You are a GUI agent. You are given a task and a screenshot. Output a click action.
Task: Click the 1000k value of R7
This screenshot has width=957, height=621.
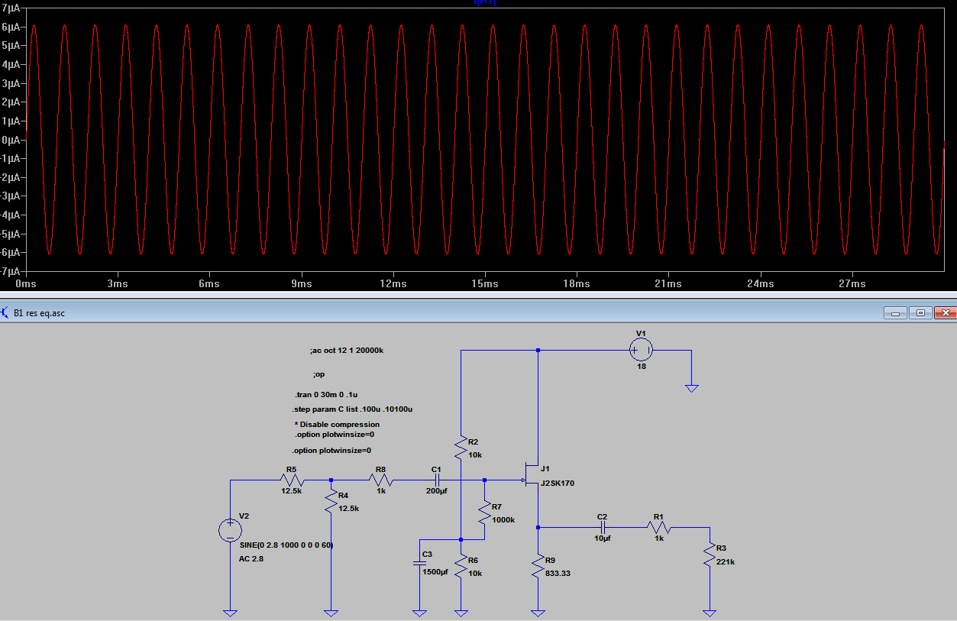[503, 519]
